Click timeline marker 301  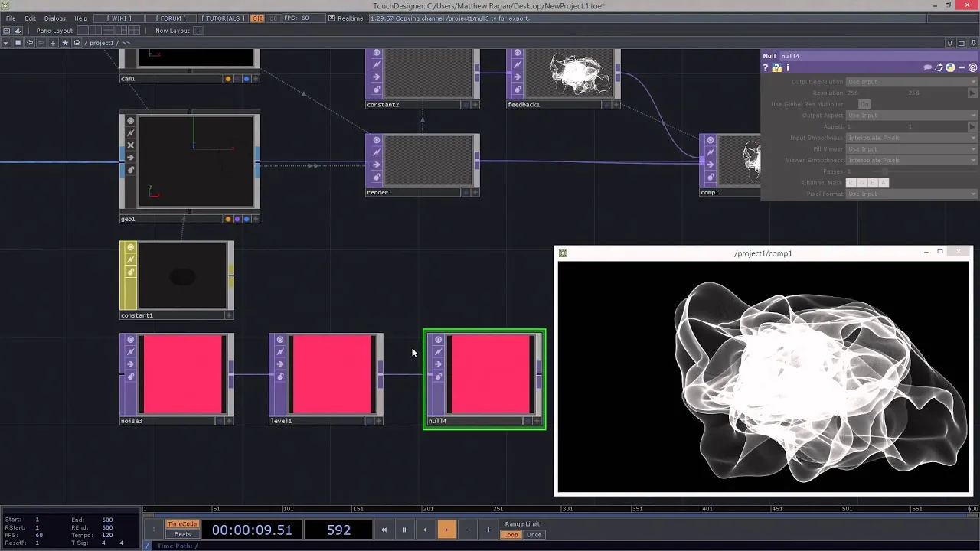567,508
